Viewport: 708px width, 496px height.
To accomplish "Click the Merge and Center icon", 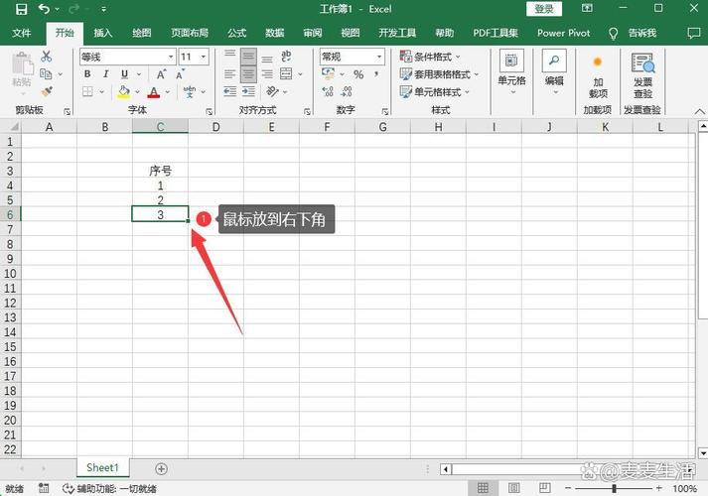I will pyautogui.click(x=286, y=74).
